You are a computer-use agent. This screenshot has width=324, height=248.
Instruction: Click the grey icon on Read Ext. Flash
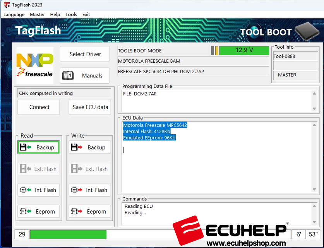(x=26, y=169)
